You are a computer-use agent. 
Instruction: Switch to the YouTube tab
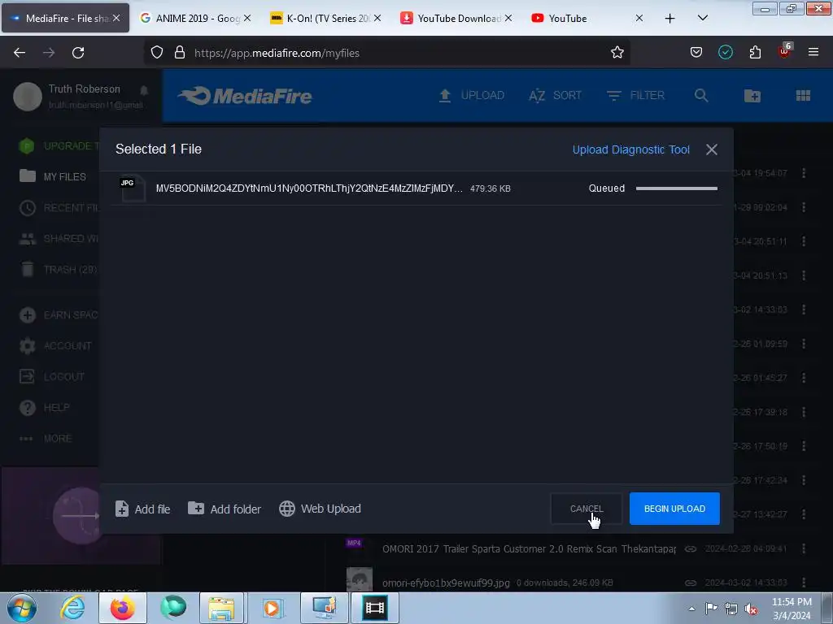pos(587,18)
